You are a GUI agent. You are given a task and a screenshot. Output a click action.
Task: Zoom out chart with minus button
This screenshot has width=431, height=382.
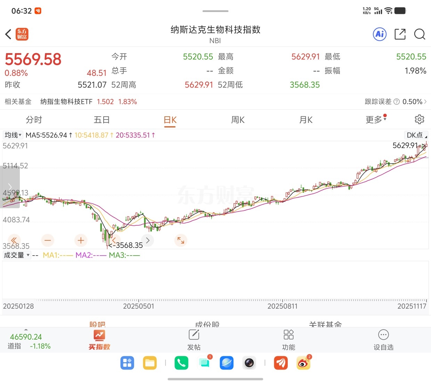click(48, 240)
